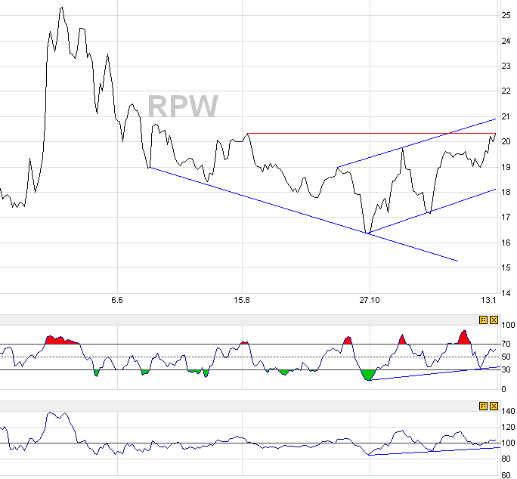This screenshot has width=517, height=479.
Task: Click the 13.1 date label
Action: coord(488,300)
